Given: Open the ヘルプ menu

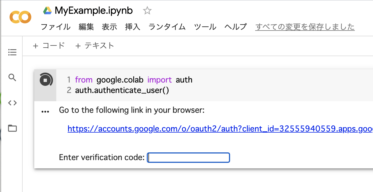Looking at the screenshot, I should (235, 27).
